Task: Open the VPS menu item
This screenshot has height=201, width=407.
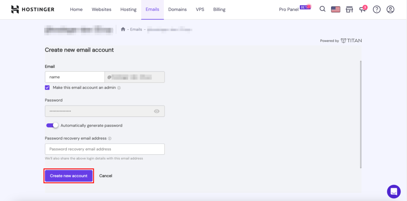Action: pyautogui.click(x=200, y=10)
